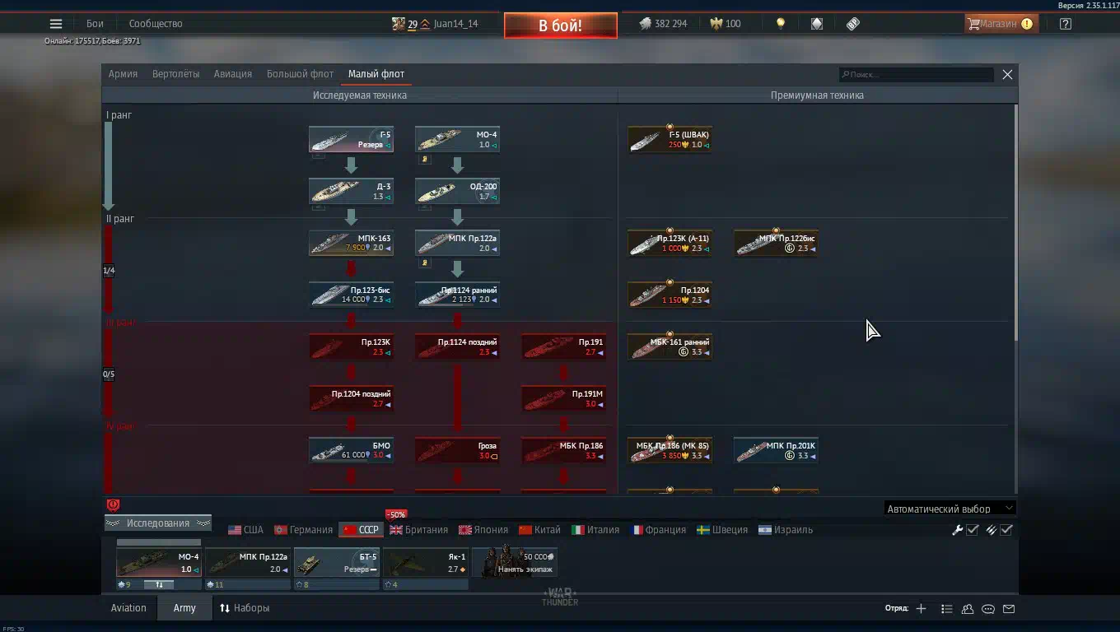1120x632 pixels.
Task: Choose the Франция nation
Action: tap(658, 530)
